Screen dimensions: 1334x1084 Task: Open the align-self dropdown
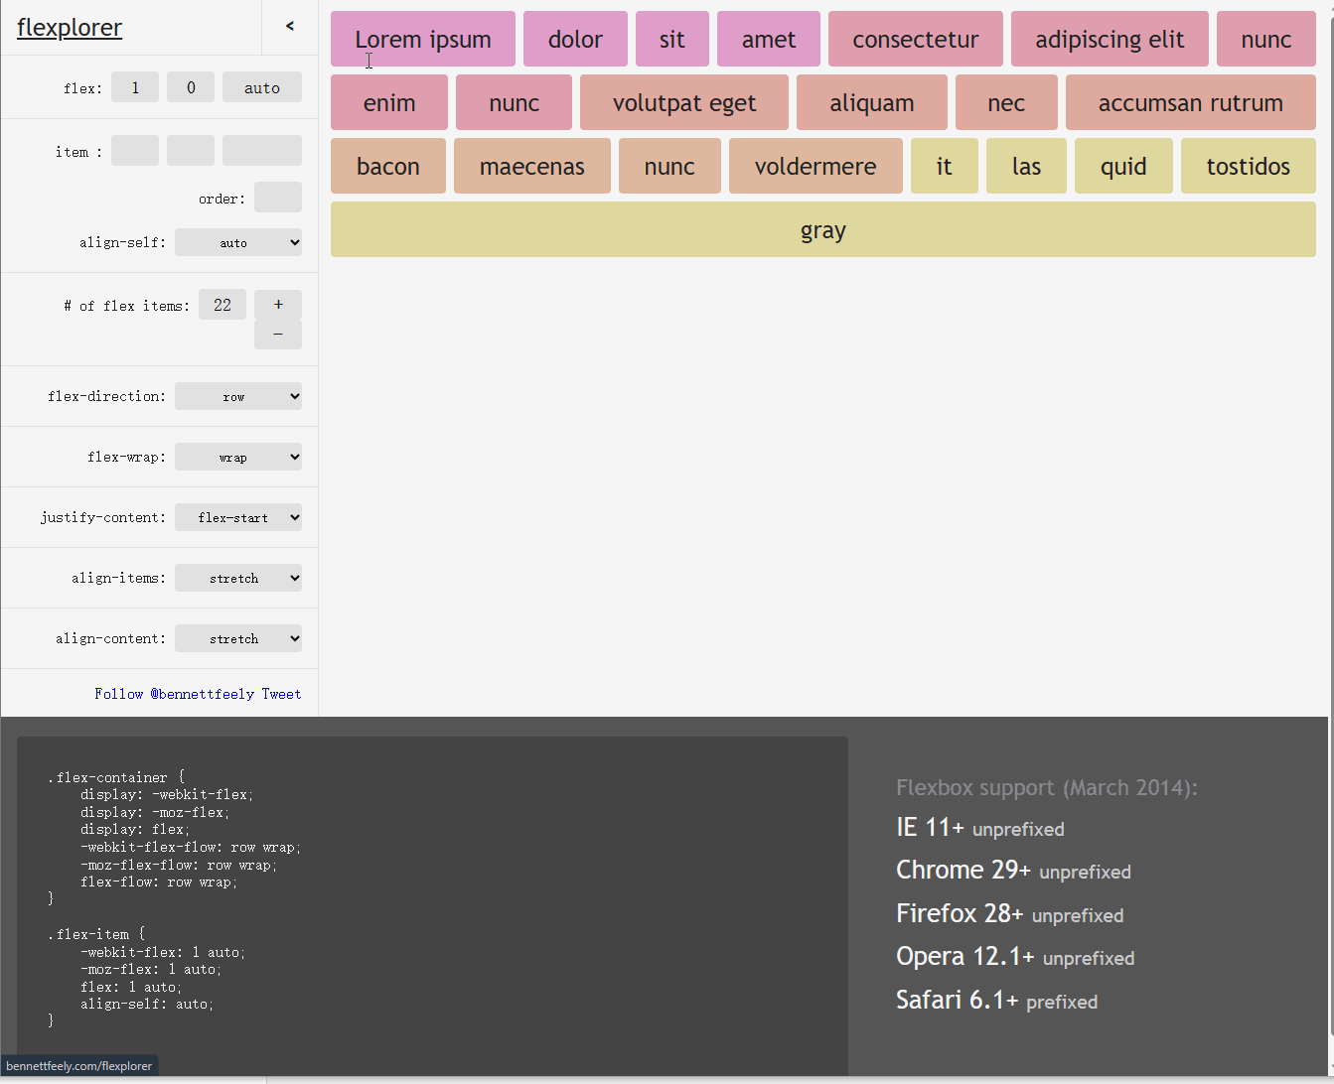(238, 242)
